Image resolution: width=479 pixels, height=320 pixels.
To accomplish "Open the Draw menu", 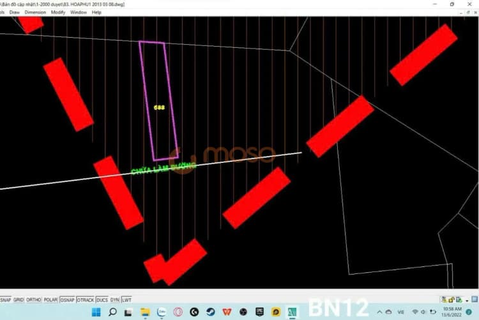I will (x=15, y=12).
